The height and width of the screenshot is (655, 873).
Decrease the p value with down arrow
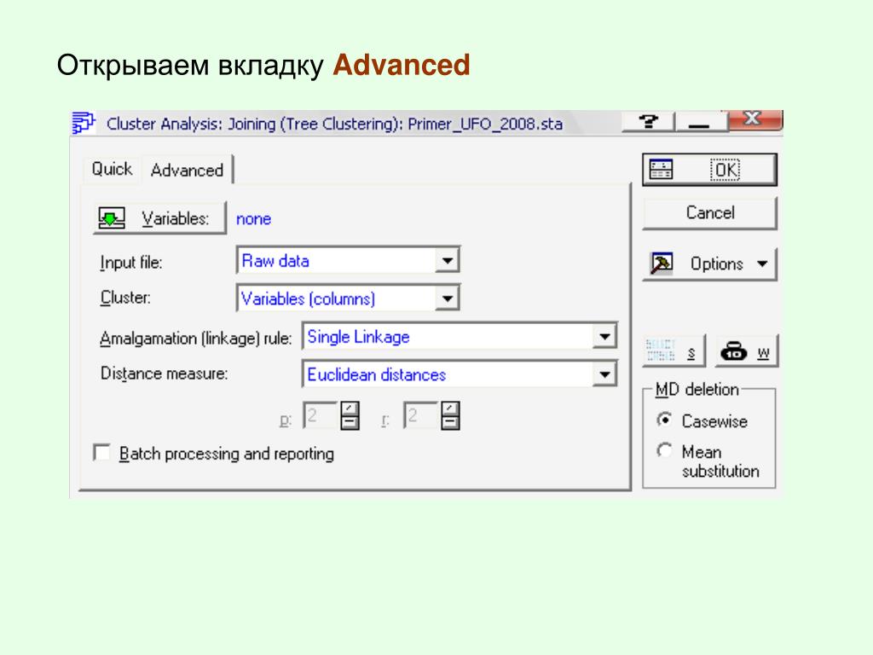(350, 423)
